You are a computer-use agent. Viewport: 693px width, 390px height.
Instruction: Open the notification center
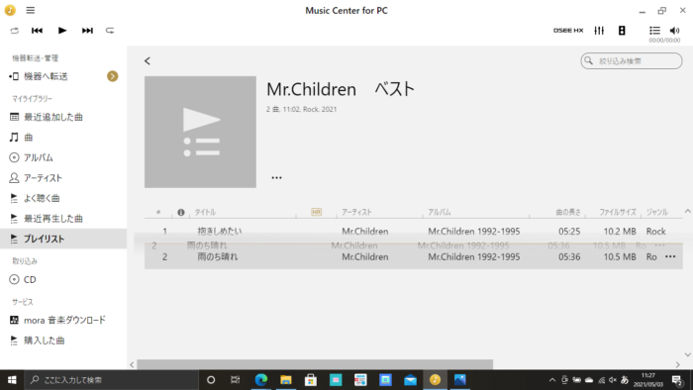(677, 380)
